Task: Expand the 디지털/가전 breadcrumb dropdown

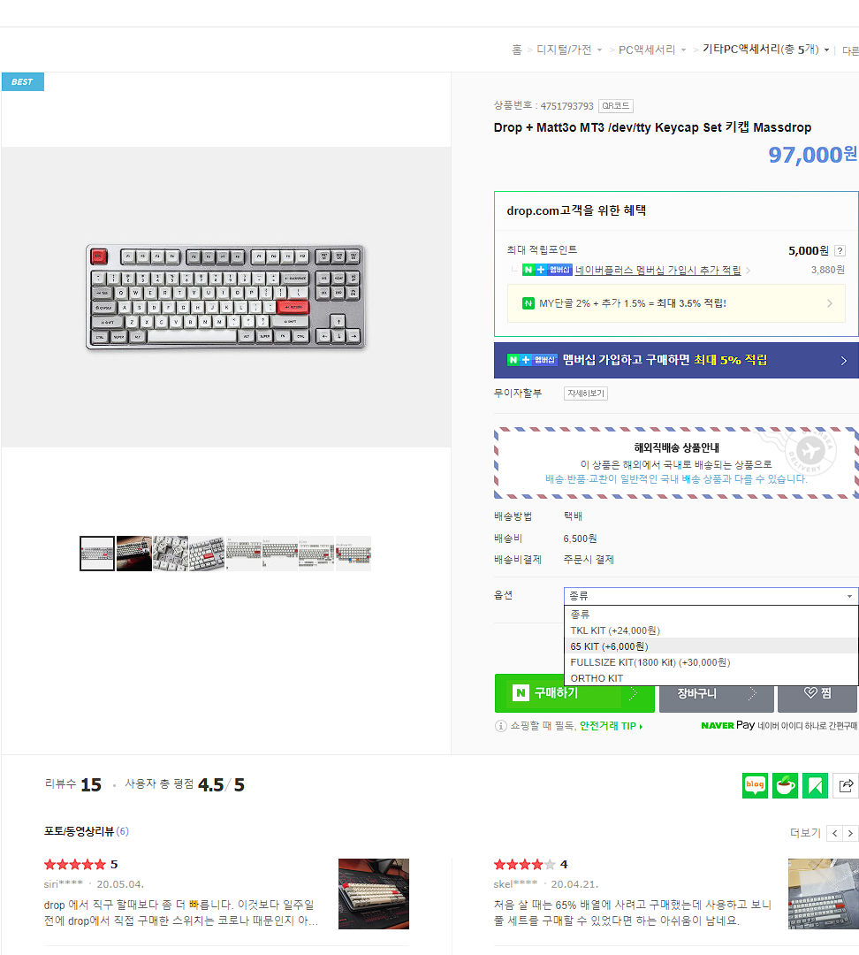Action: click(x=600, y=50)
